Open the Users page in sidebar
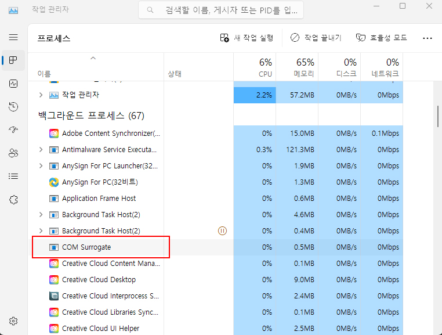442x335 pixels. 13,153
